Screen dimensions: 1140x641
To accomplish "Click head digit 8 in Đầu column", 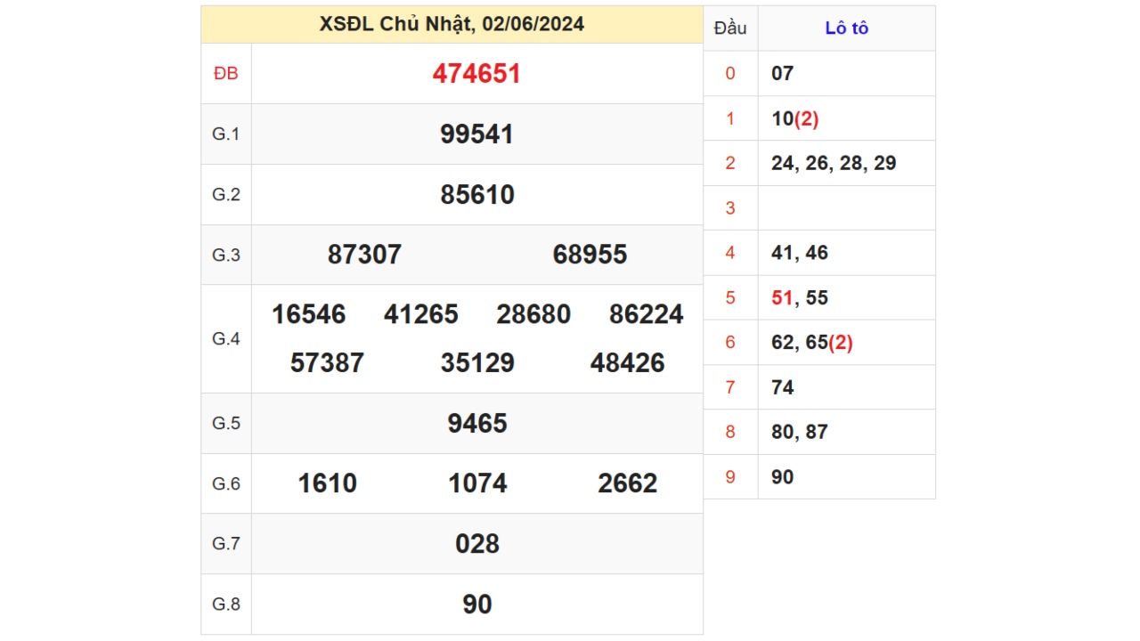I will click(x=730, y=433).
